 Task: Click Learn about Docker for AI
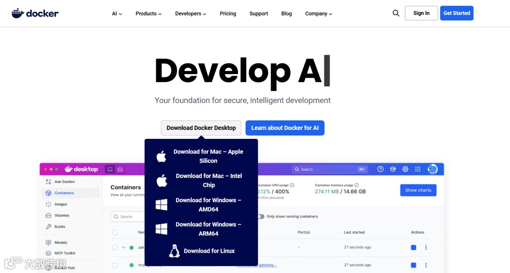pos(285,128)
